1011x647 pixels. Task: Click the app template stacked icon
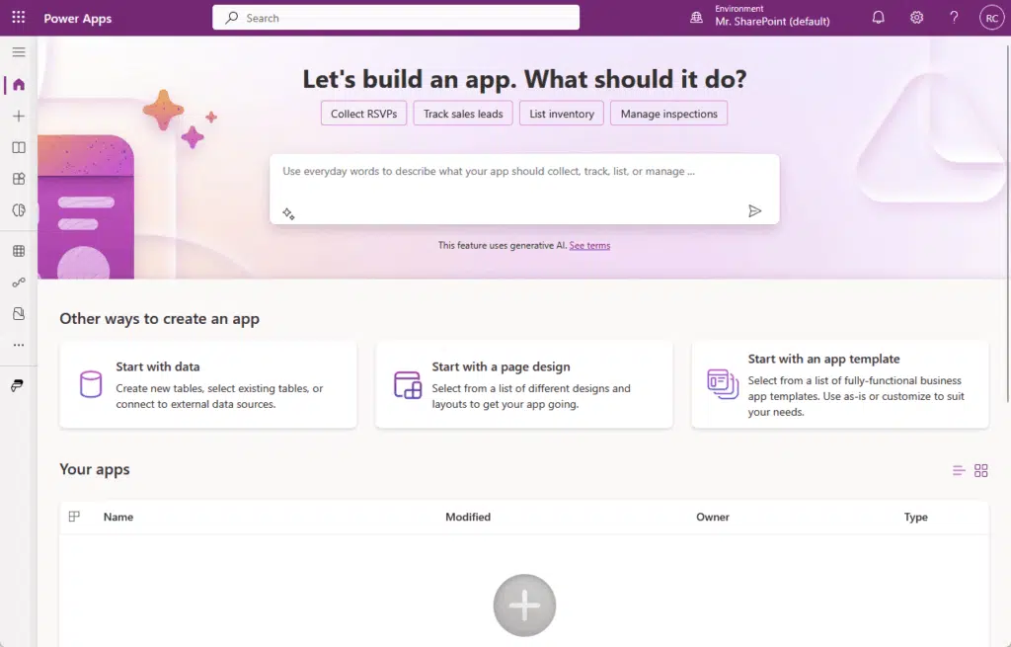[x=723, y=384]
